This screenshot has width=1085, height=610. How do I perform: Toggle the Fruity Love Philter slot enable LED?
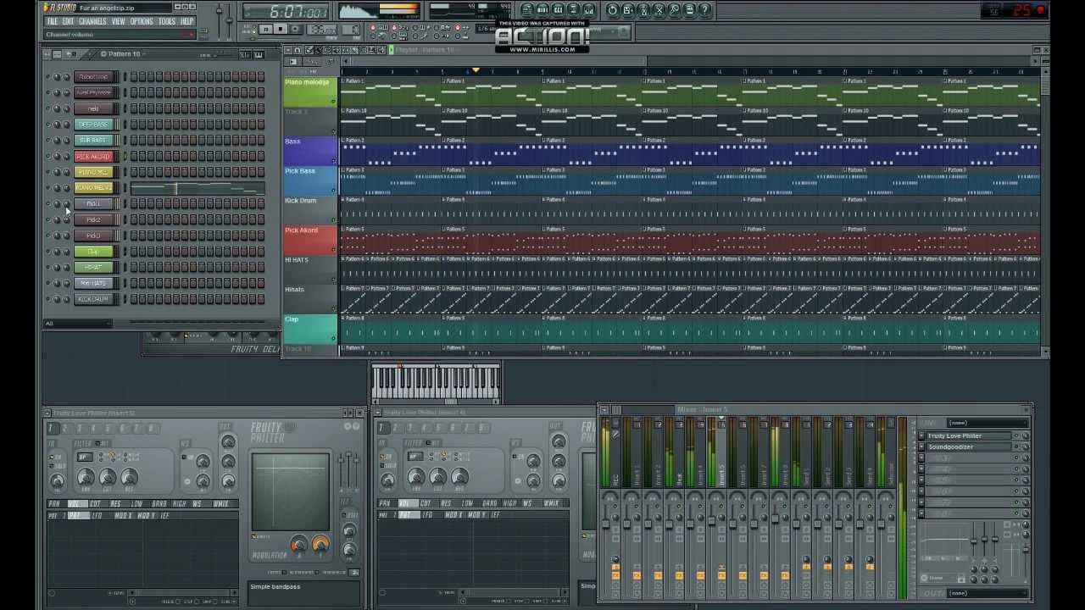click(x=1016, y=435)
